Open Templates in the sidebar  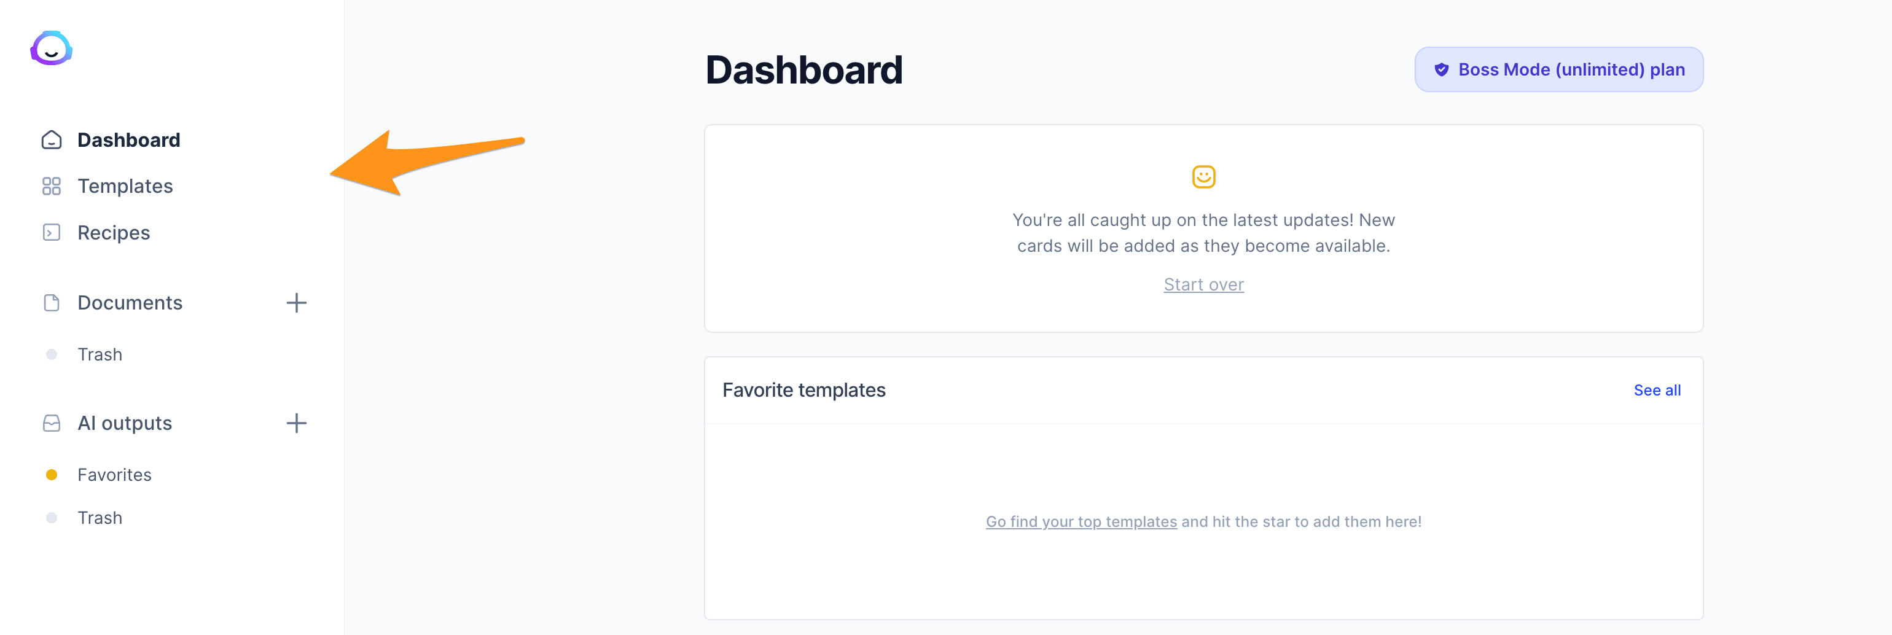[x=125, y=187]
